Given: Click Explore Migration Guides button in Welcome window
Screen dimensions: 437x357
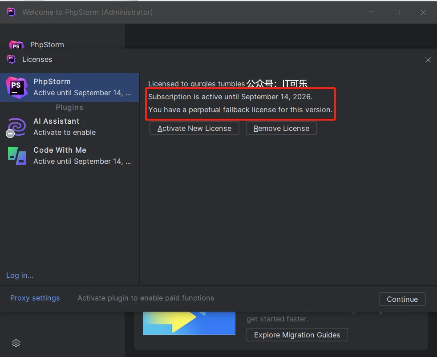Looking at the screenshot, I should (297, 335).
